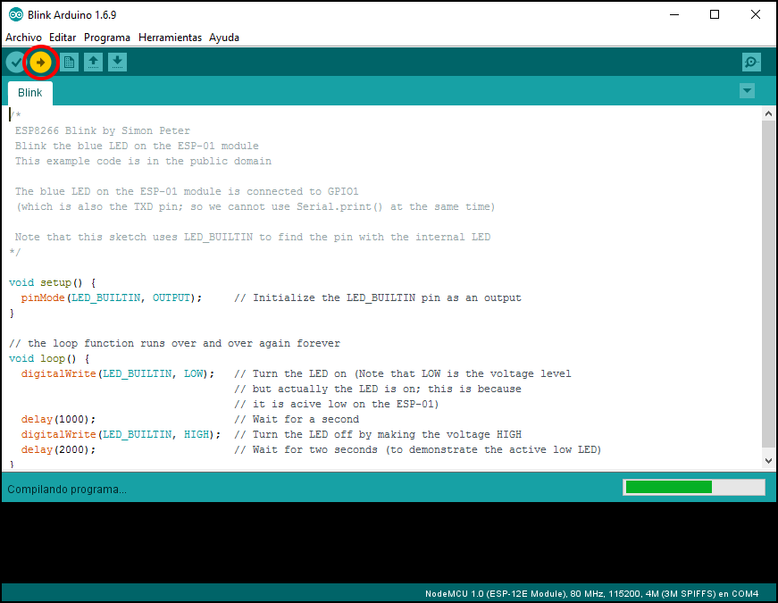Screen dimensions: 778x603
Task: Click the Upload arrow button
Action: click(x=41, y=63)
